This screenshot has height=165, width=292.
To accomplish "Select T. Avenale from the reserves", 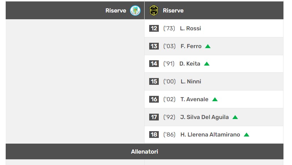I will point(194,99).
